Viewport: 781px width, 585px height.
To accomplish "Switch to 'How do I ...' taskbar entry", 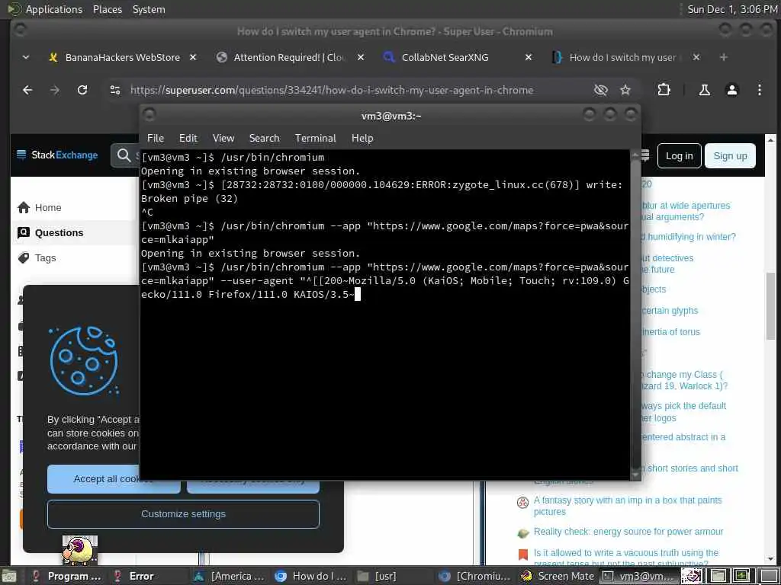I will (312, 576).
